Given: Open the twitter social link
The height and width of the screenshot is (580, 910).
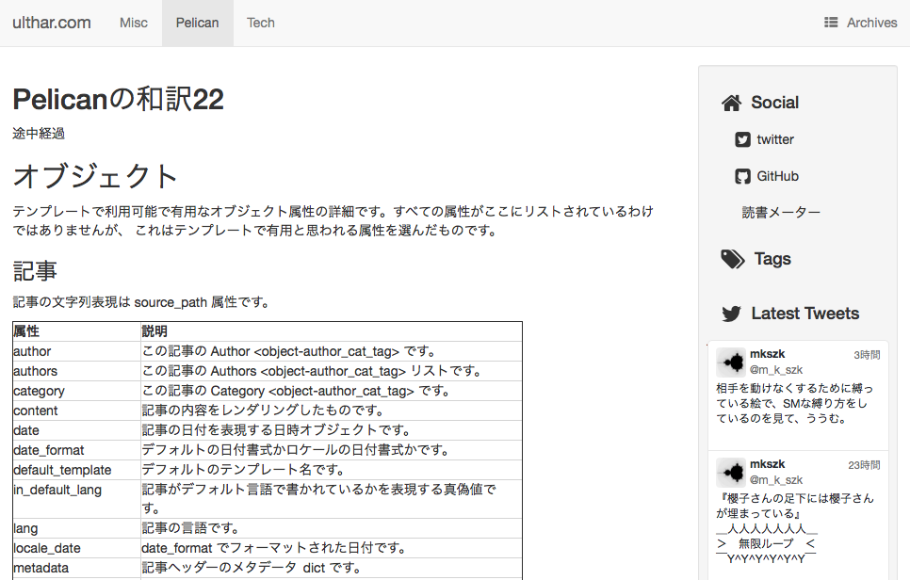Looking at the screenshot, I should [774, 139].
